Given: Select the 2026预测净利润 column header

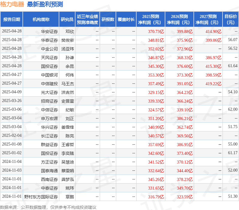Looking at the screenshot, I should click(179, 19).
